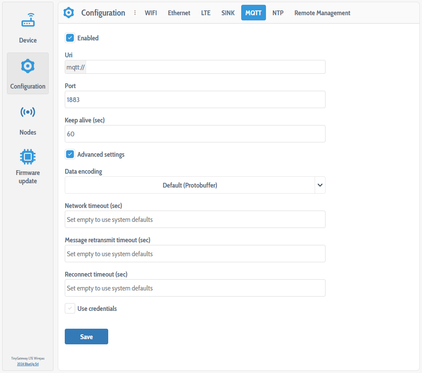
Task: Click the Configuration header gear icon
Action: tap(69, 13)
